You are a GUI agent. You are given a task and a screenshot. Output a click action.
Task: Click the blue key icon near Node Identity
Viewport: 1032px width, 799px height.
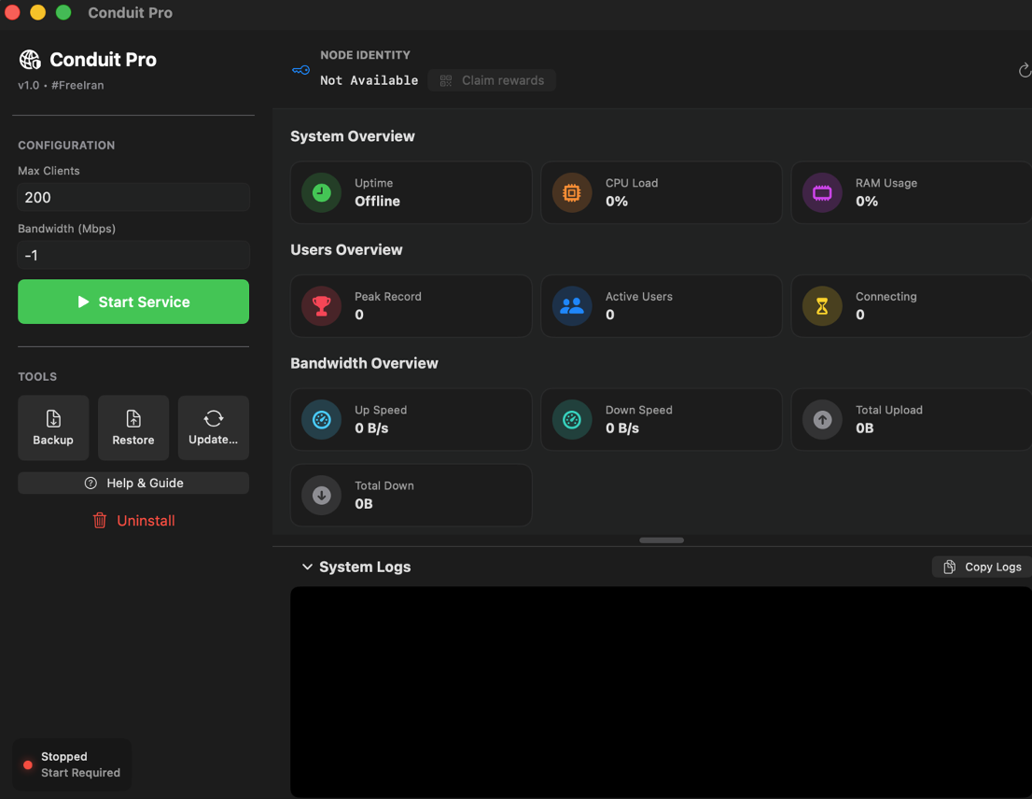300,70
